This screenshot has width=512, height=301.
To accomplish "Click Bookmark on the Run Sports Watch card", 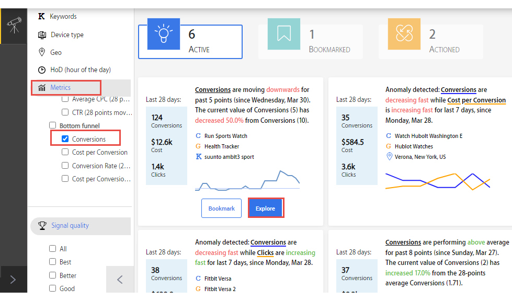I will tap(221, 209).
